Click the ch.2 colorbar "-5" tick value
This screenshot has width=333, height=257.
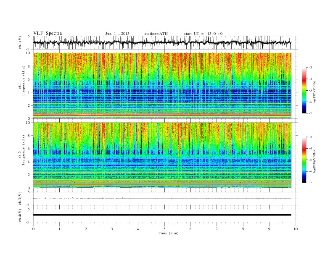tap(310, 160)
